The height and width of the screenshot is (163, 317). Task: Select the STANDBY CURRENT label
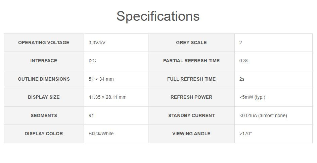pos(191,115)
